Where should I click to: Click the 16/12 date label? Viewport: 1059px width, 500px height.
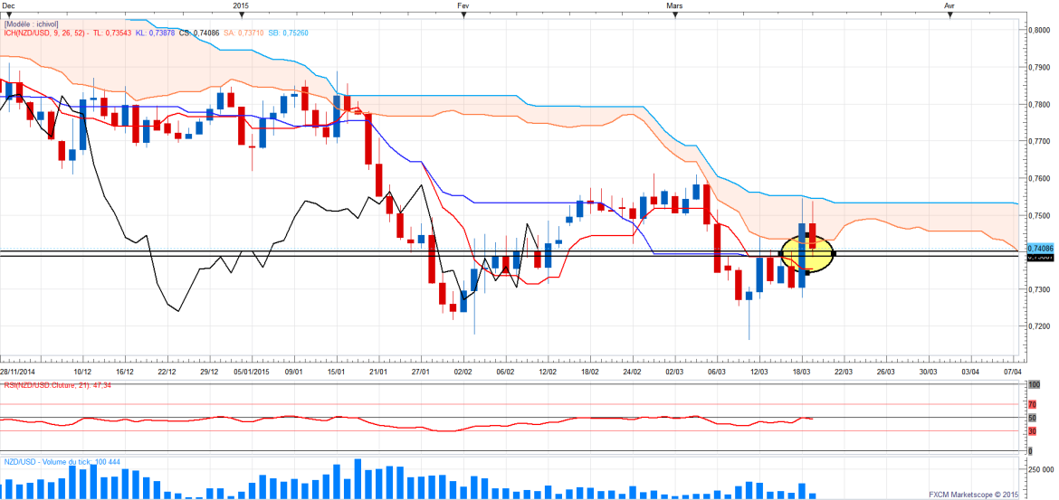(x=125, y=372)
